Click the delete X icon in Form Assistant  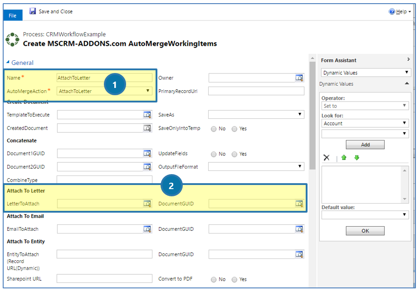326,157
